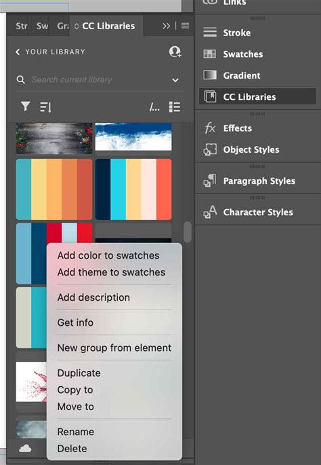Viewport: 321px width, 465px height.
Task: Open the Object Styles icon
Action: [210, 149]
